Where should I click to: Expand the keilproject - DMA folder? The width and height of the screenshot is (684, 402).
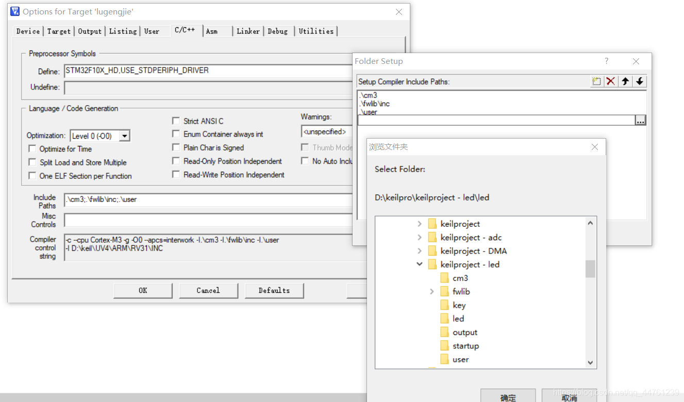click(x=419, y=251)
